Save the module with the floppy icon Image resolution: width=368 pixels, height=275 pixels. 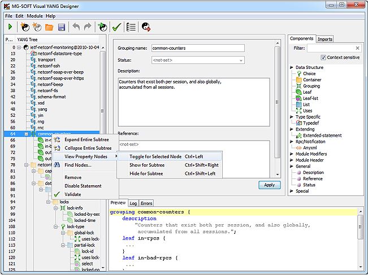[x=62, y=27]
